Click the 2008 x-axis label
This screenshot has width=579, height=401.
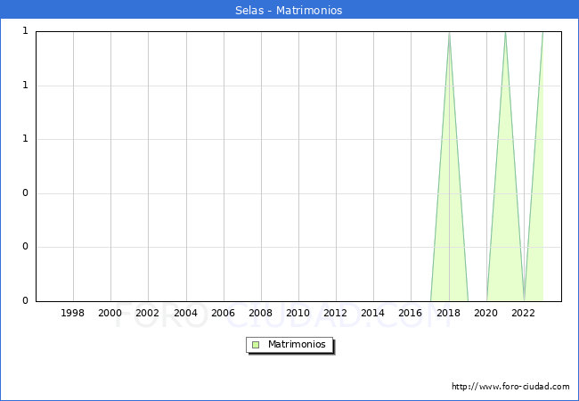coord(261,313)
